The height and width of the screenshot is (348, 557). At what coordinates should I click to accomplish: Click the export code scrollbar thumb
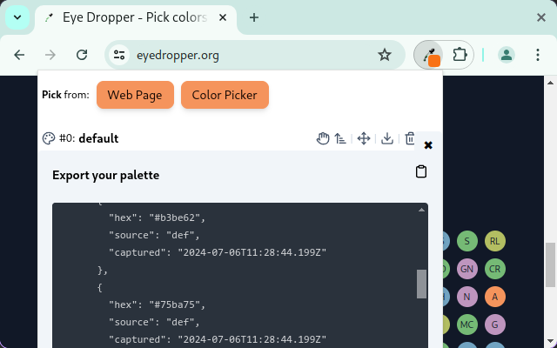422,284
